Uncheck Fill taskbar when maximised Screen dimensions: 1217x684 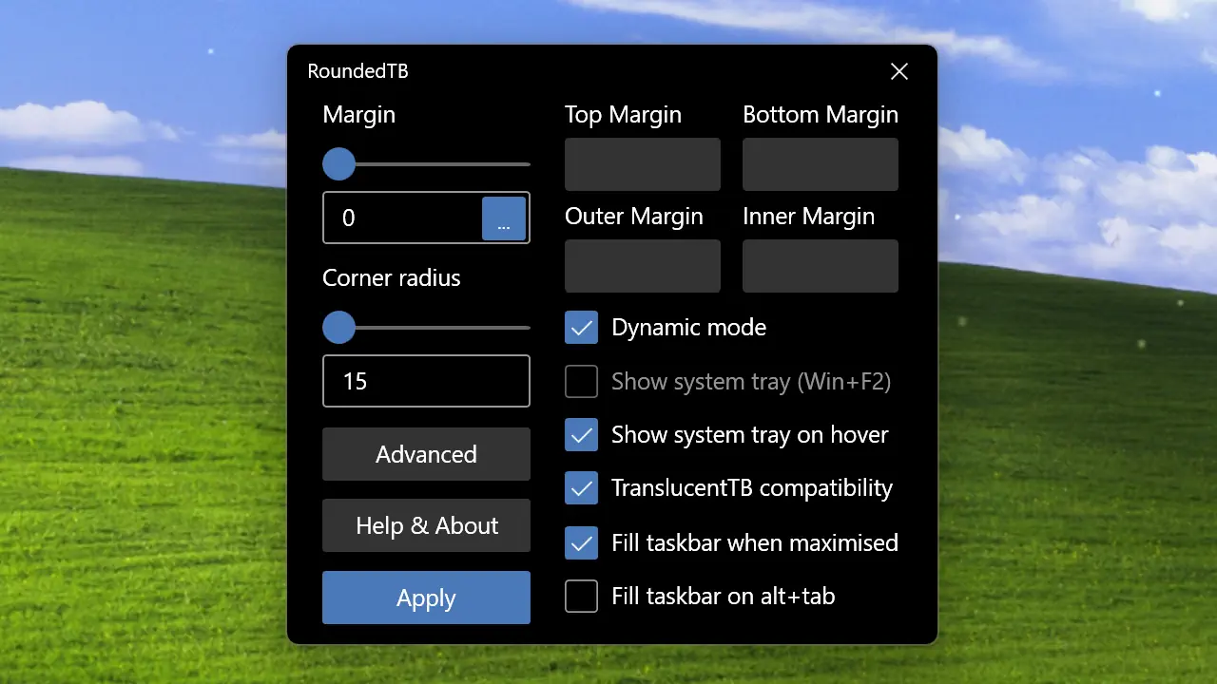click(x=582, y=543)
